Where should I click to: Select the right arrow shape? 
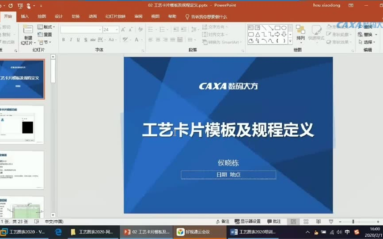(x=277, y=34)
